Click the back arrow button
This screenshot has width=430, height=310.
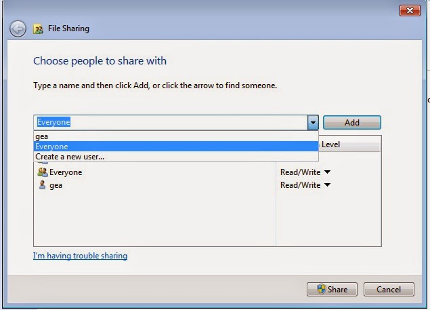[18, 28]
